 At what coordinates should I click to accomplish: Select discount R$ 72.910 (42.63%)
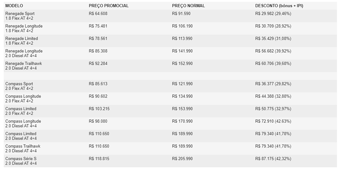pos(273,121)
